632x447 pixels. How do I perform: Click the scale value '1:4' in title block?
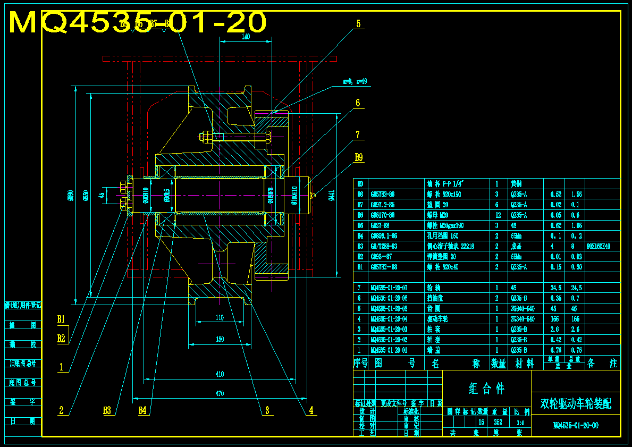pos(520,423)
